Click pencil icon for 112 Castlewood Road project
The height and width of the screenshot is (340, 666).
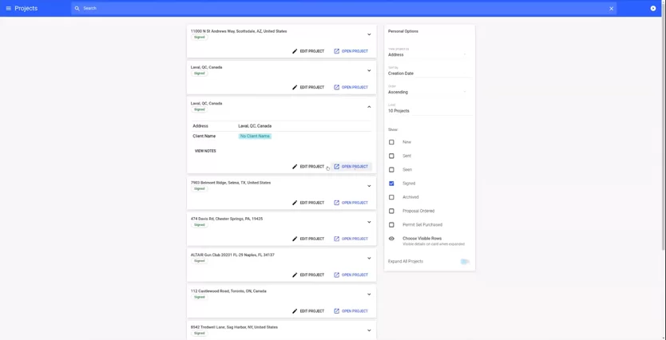coord(295,311)
